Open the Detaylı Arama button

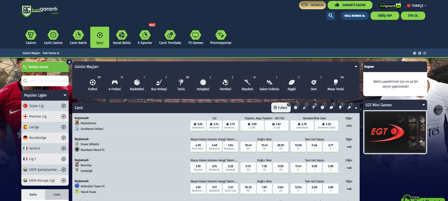45,67
